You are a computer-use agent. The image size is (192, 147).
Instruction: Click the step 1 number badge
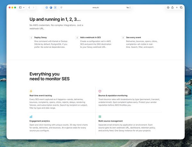click(x=31, y=37)
